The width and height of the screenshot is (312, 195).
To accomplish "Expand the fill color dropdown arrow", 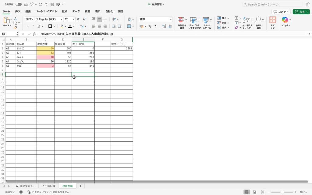I will [66, 26].
